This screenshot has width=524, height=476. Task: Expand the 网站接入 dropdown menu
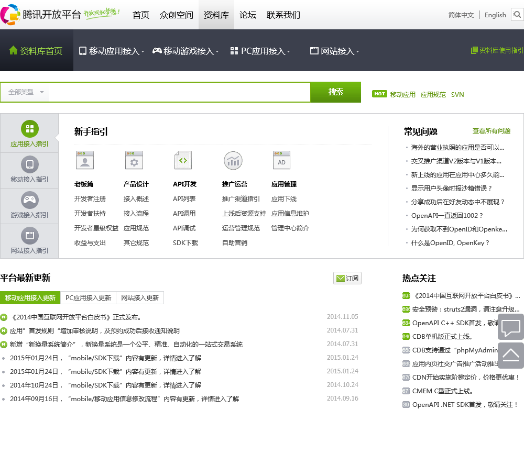334,51
